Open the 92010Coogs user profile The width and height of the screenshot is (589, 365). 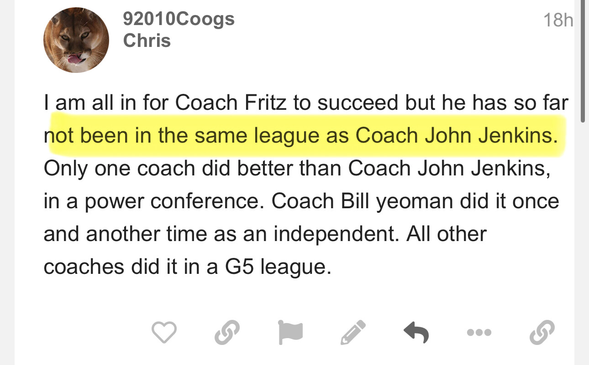[179, 19]
